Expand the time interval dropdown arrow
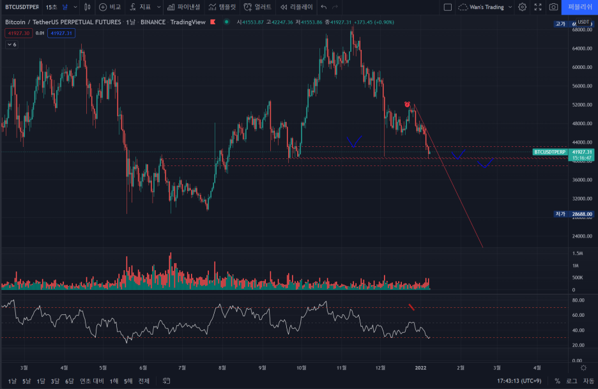This screenshot has width=598, height=389. click(x=75, y=7)
